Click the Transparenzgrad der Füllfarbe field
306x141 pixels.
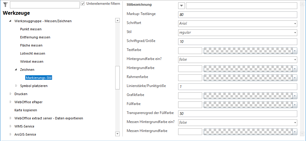point(238,114)
